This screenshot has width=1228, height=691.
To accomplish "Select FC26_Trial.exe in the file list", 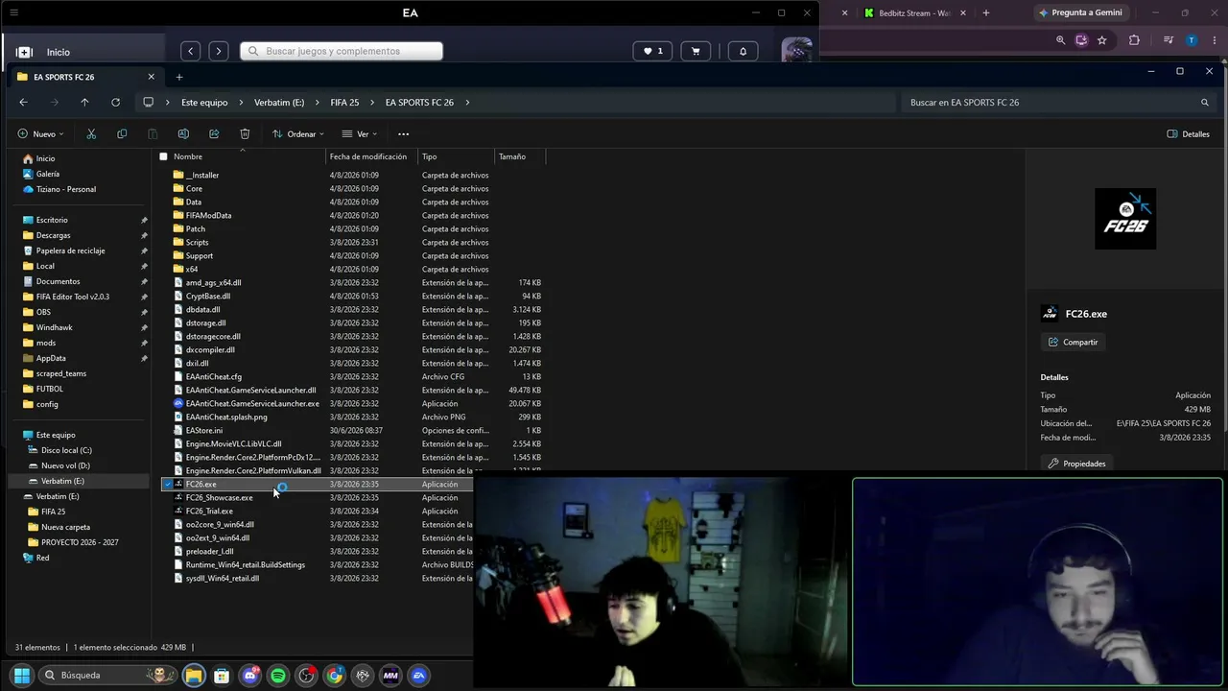I will point(209,512).
